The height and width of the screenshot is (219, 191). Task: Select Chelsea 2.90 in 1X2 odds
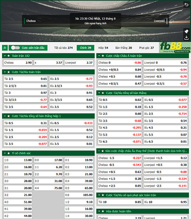click(18, 63)
